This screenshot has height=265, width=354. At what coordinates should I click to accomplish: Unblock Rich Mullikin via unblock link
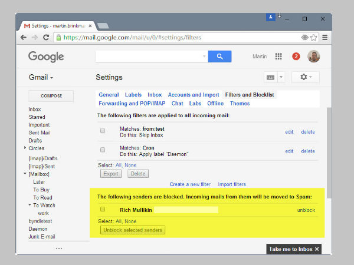tap(306, 210)
